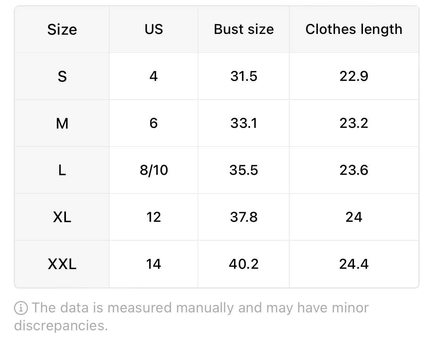Click the clothes length 24.4 cell
Screen dimensions: 436x353
pos(354,264)
